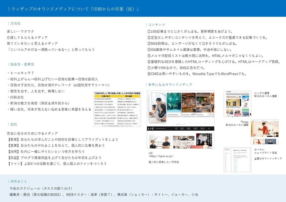Image resolution: width=286 pixels, height=202 pixels.
Task: Click the bullet starting with 給料上がらん
Action: tap(53, 79)
